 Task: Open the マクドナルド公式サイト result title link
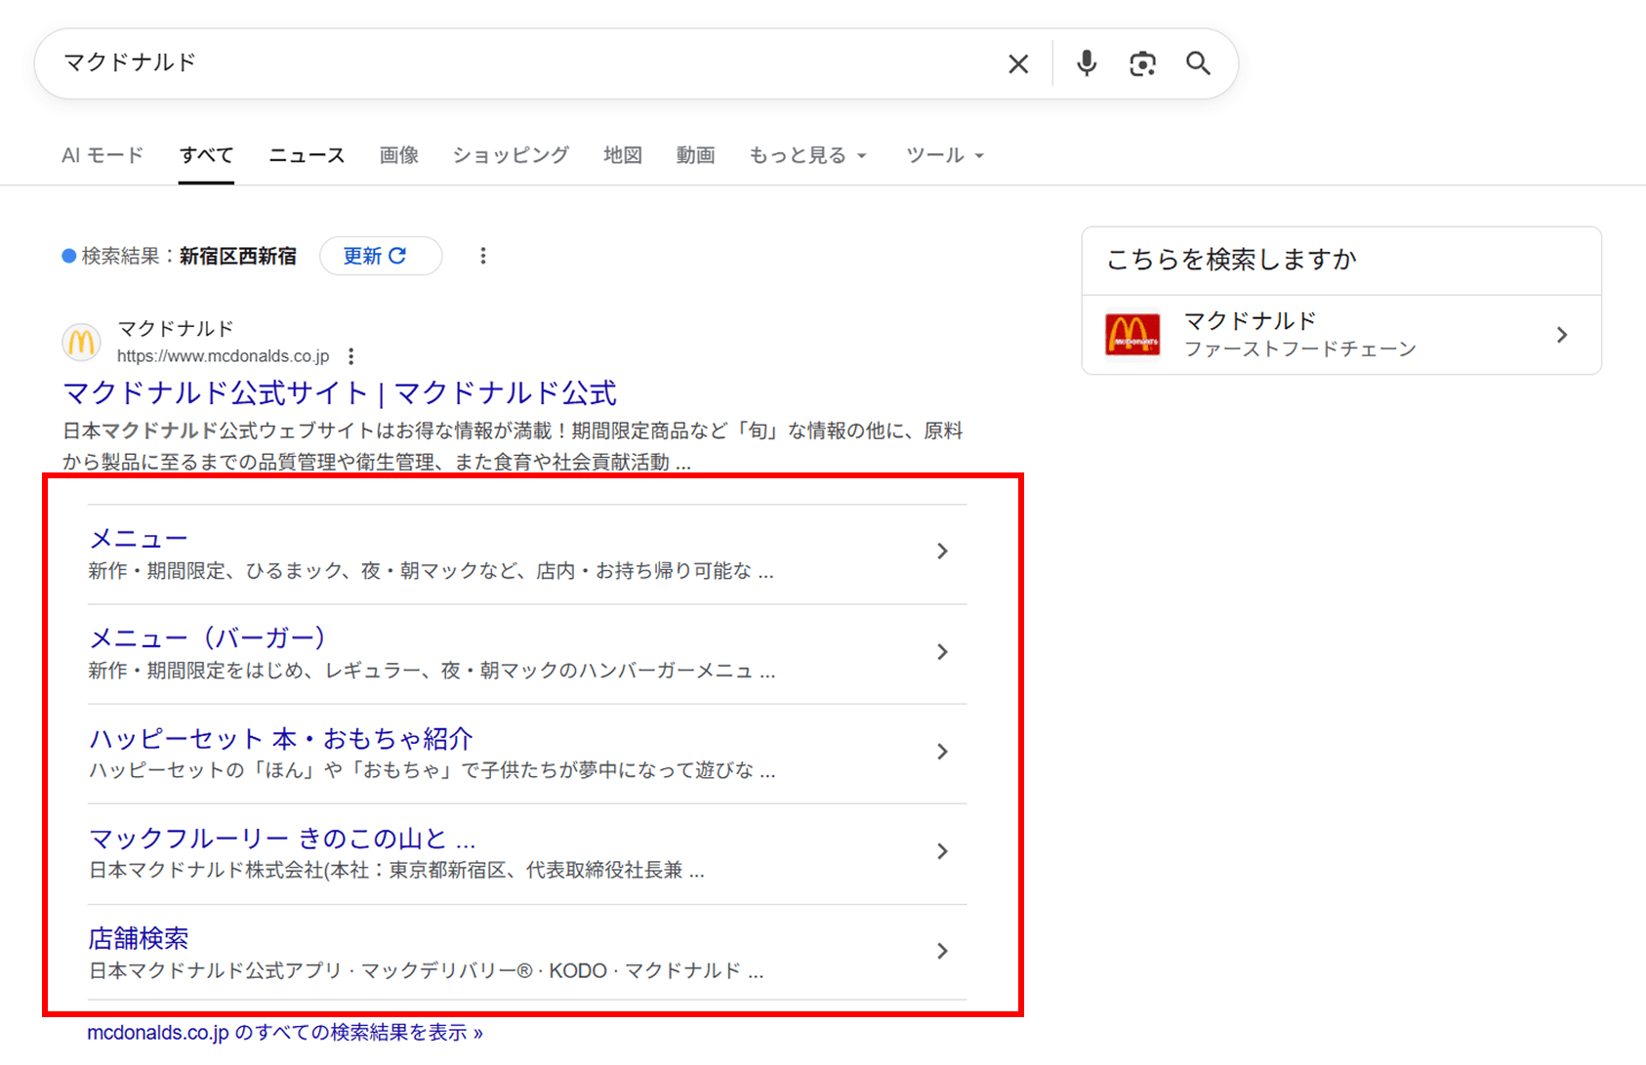click(340, 393)
